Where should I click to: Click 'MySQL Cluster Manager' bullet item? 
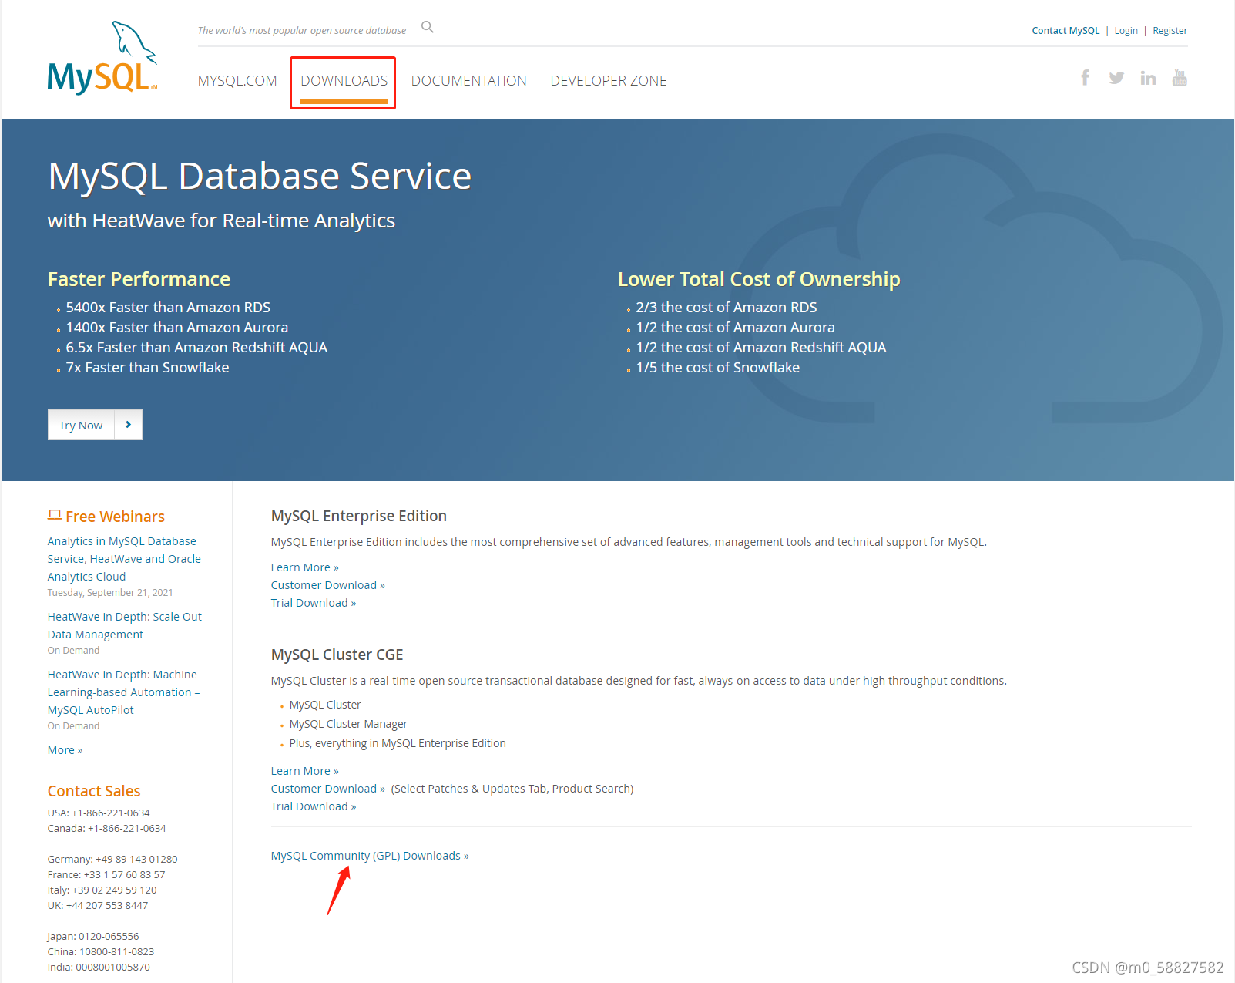[348, 724]
